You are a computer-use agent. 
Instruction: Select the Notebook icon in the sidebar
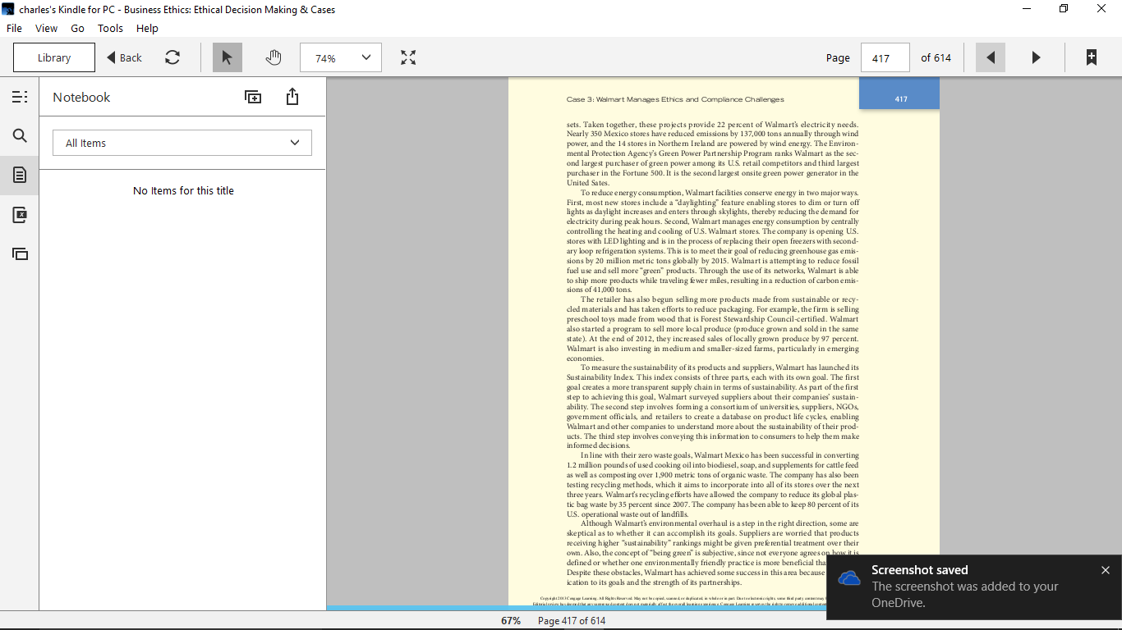20,175
